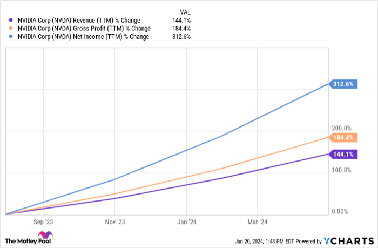Click the purple 144.1% end-of-line flag
The height and width of the screenshot is (248, 378).
tap(343, 154)
